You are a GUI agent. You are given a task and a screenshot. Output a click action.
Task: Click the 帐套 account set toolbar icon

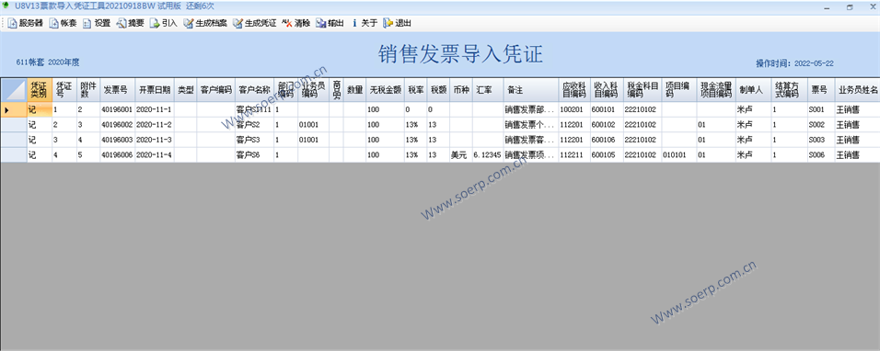coord(53,24)
